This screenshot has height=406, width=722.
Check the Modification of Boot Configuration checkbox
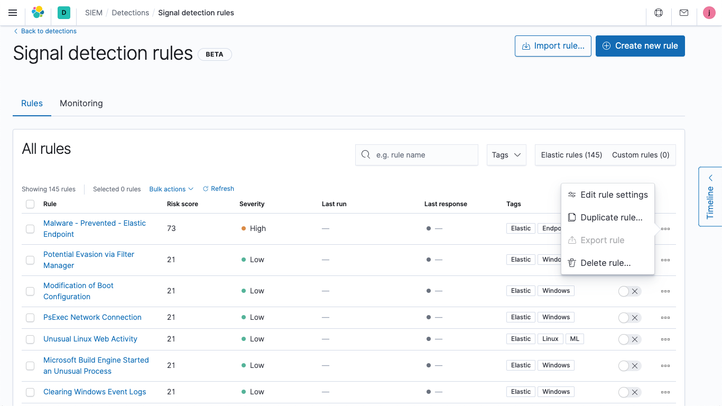tap(30, 291)
